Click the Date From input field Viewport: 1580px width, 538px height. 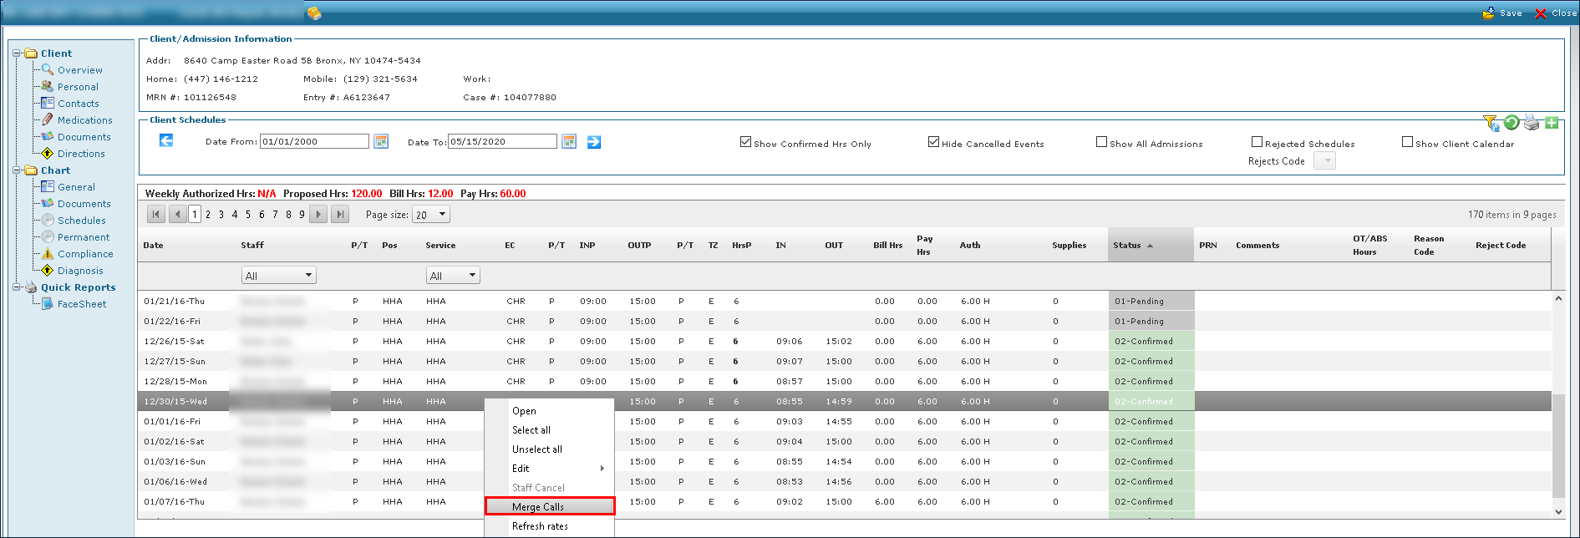(x=314, y=142)
